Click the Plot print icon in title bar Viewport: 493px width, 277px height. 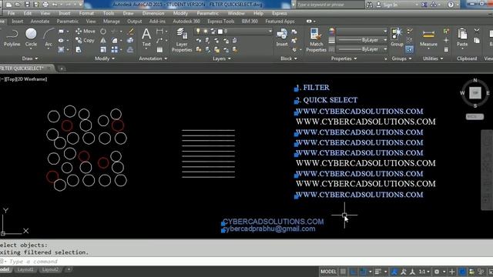[45, 5]
